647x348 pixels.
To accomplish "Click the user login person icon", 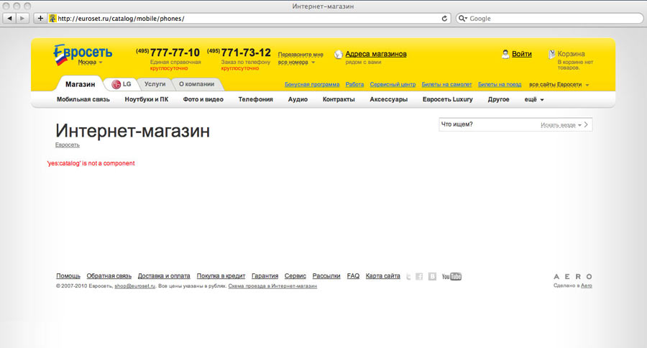I will [x=505, y=54].
